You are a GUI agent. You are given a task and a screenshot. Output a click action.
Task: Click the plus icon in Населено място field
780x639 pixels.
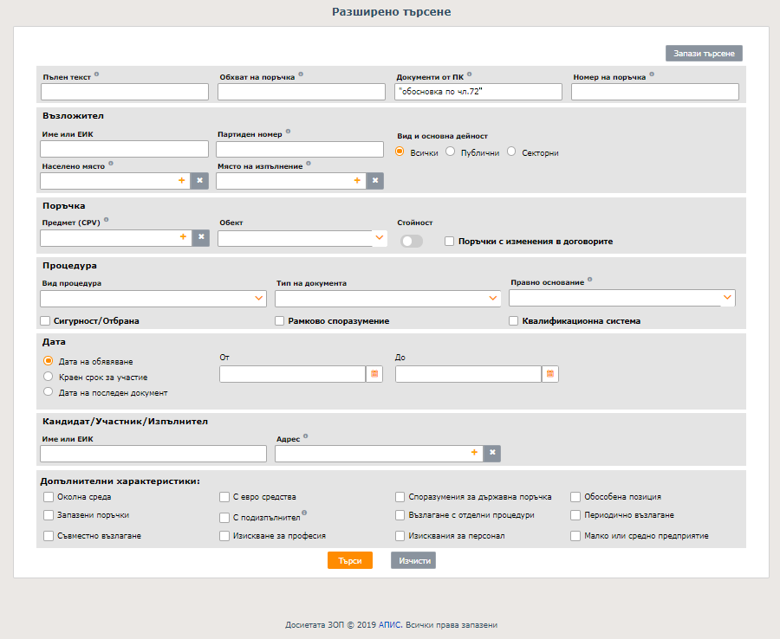(x=182, y=180)
